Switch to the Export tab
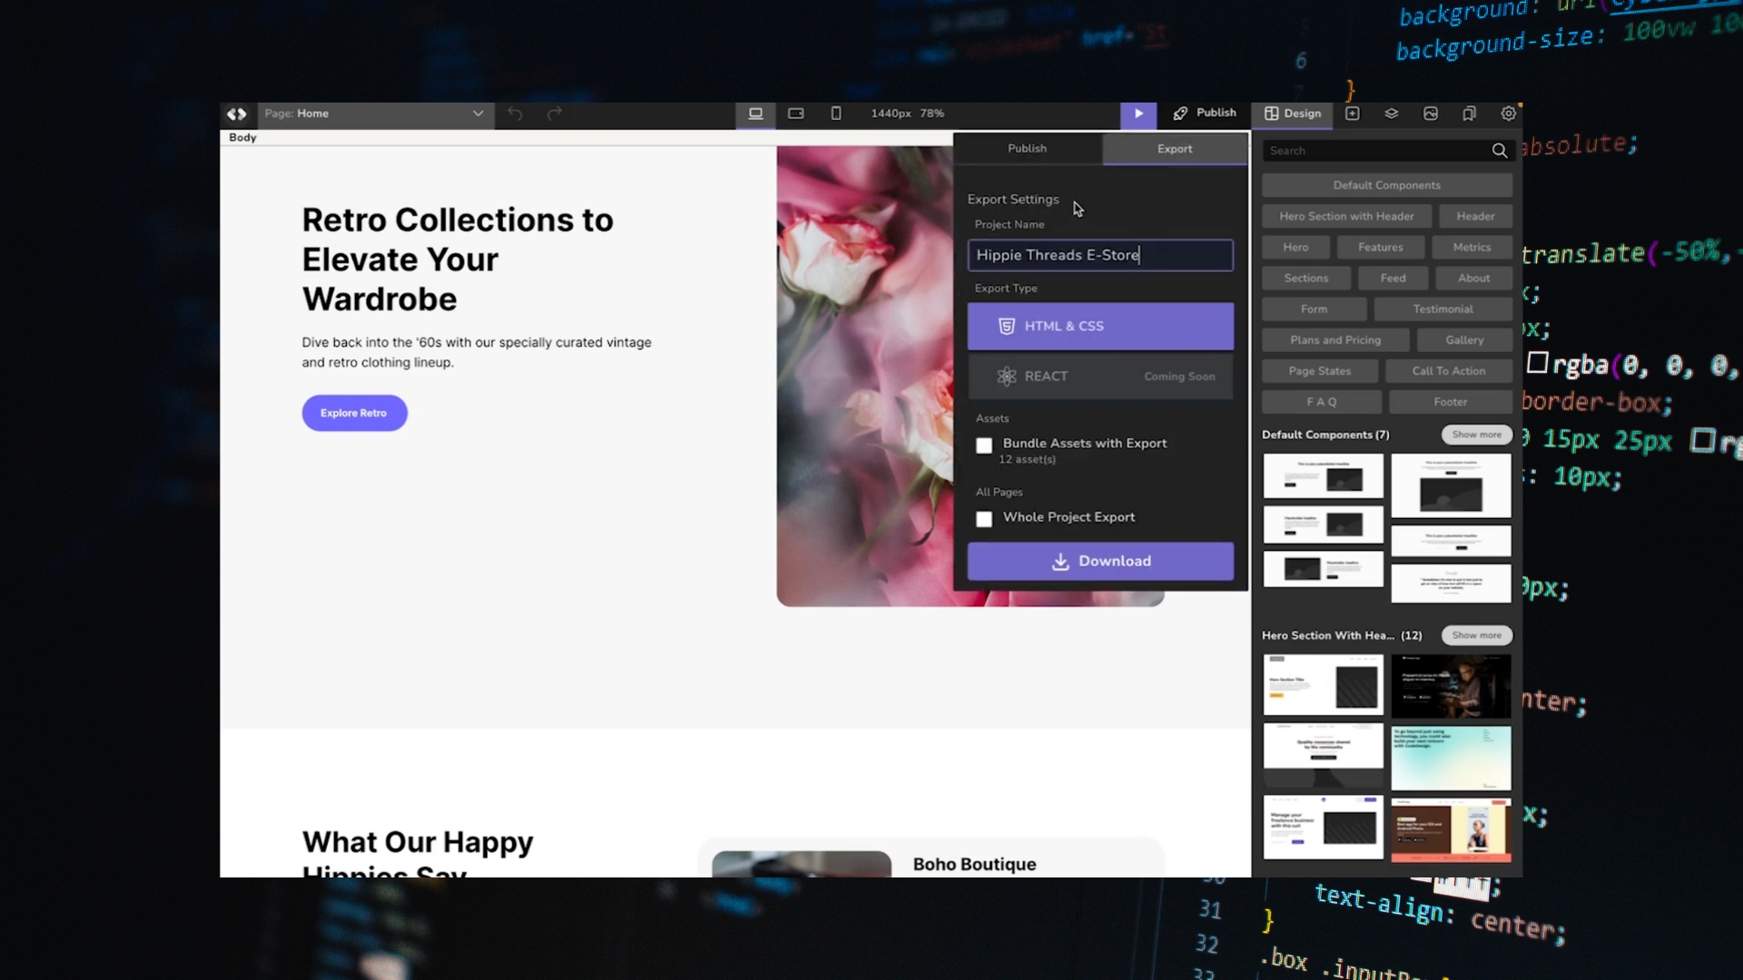The height and width of the screenshot is (980, 1743). pyautogui.click(x=1175, y=149)
